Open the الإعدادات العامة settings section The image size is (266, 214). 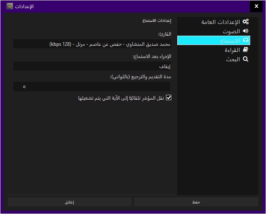click(214, 22)
